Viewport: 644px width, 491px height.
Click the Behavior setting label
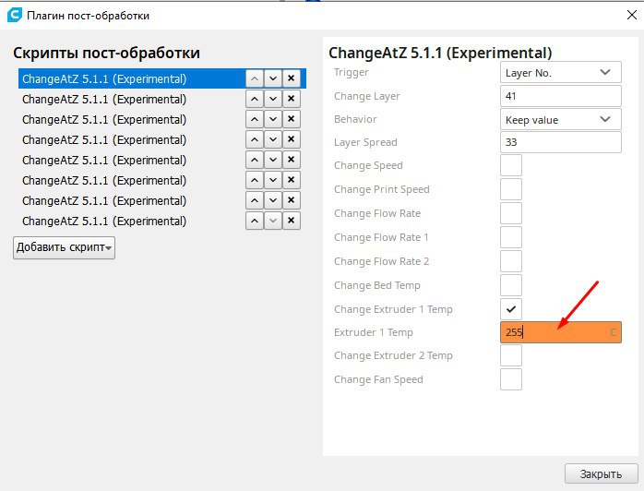click(x=355, y=119)
